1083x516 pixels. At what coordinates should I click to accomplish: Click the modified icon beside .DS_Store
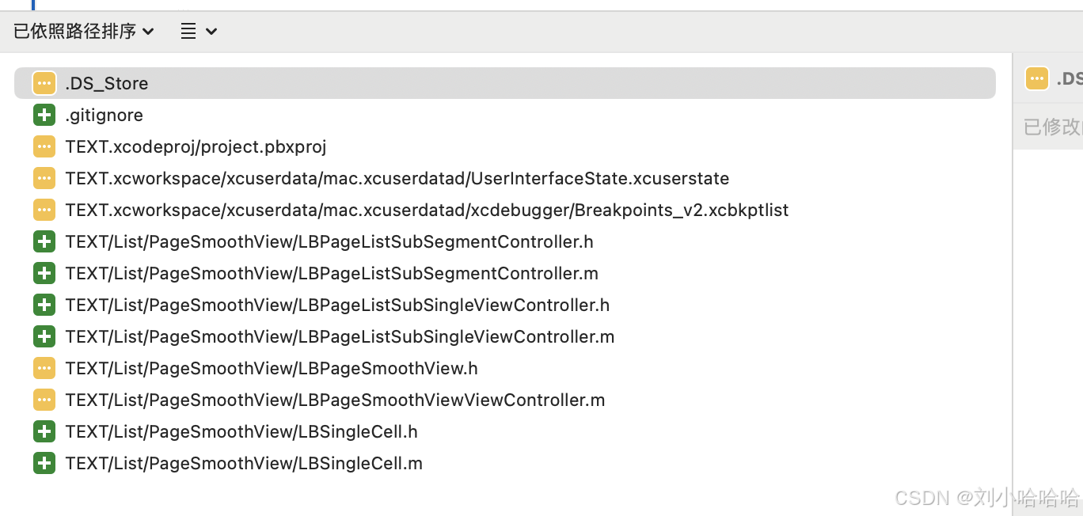coord(44,83)
